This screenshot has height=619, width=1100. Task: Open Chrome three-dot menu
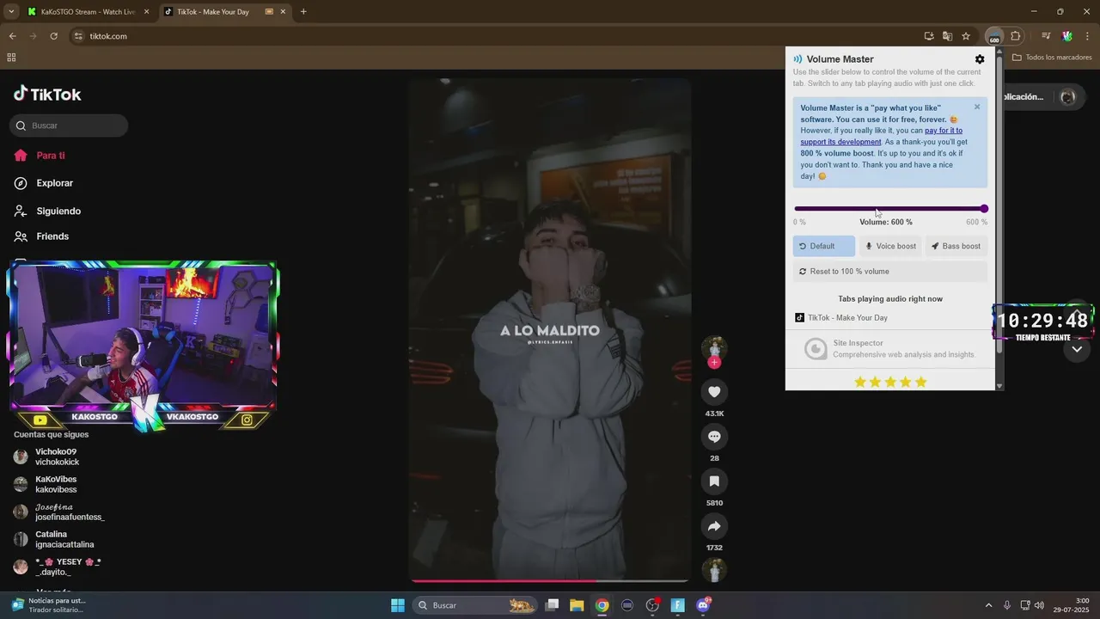click(x=1087, y=36)
